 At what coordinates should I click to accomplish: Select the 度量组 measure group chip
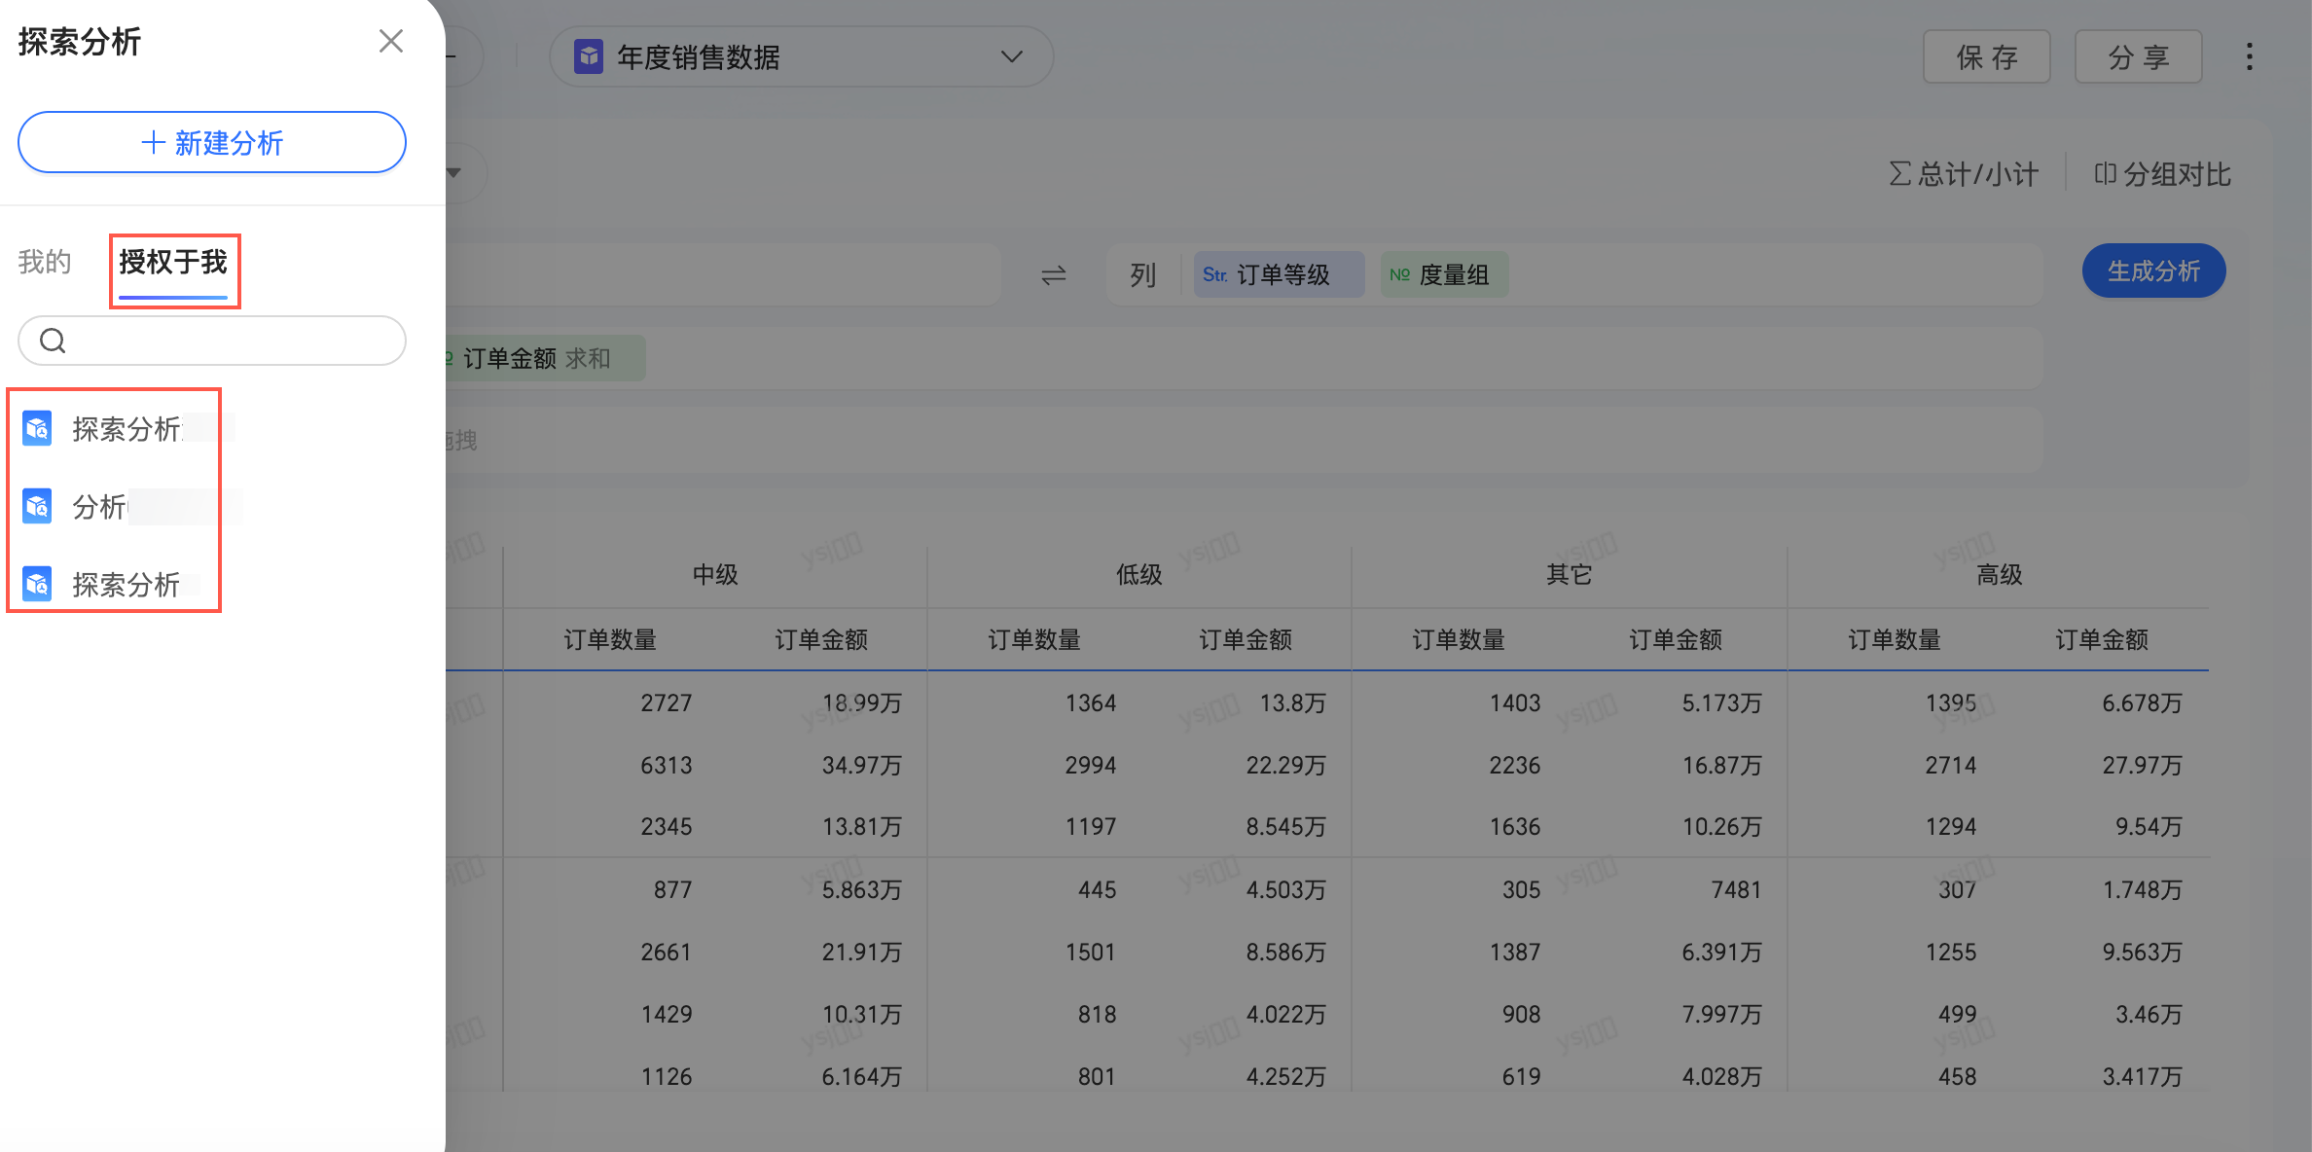[x=1444, y=275]
